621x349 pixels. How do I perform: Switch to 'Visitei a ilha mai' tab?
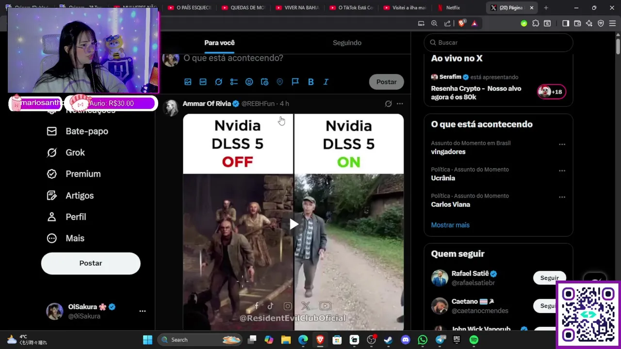(x=405, y=8)
